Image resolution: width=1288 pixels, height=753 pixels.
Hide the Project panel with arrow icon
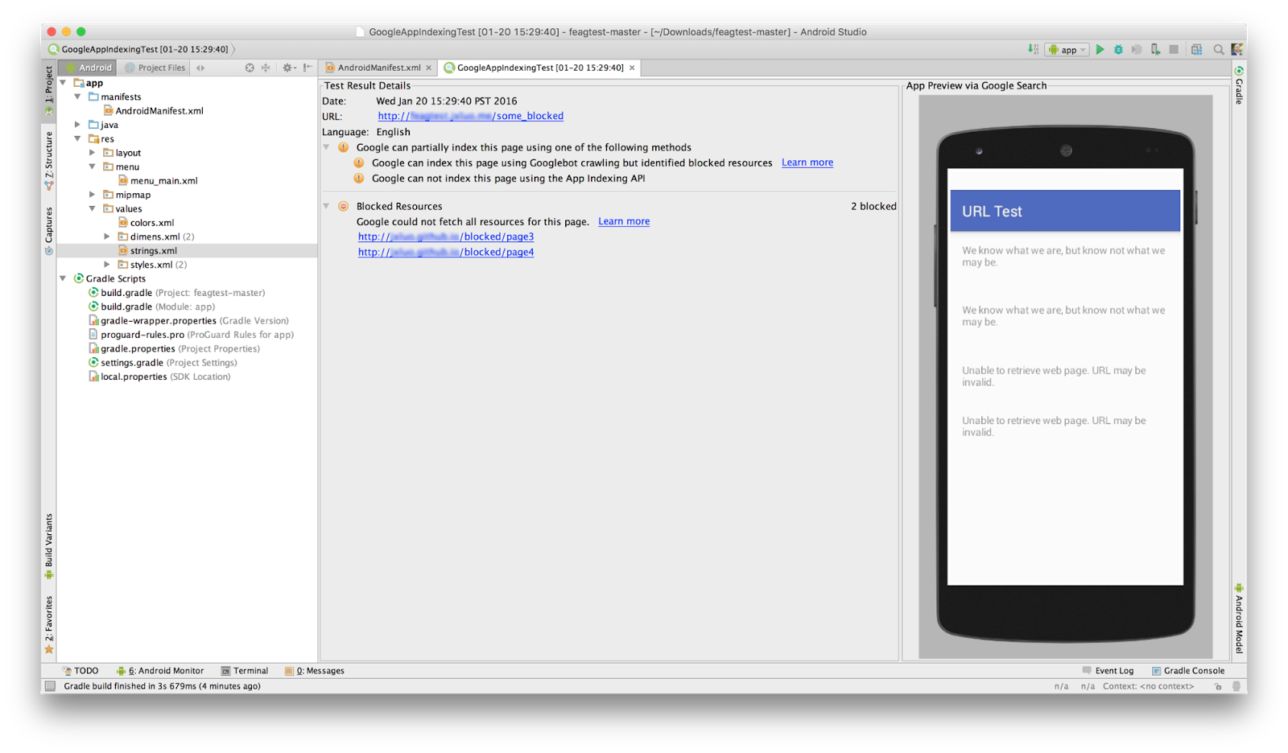pos(308,68)
